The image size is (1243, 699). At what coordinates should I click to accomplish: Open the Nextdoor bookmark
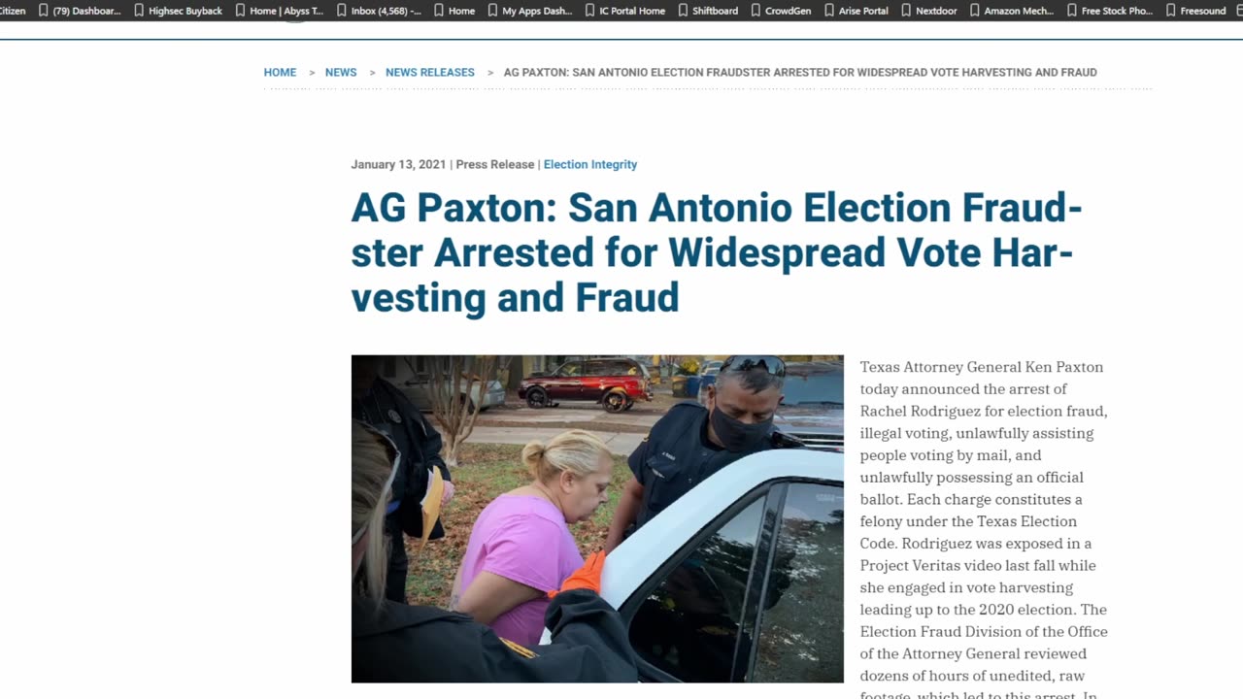point(928,11)
